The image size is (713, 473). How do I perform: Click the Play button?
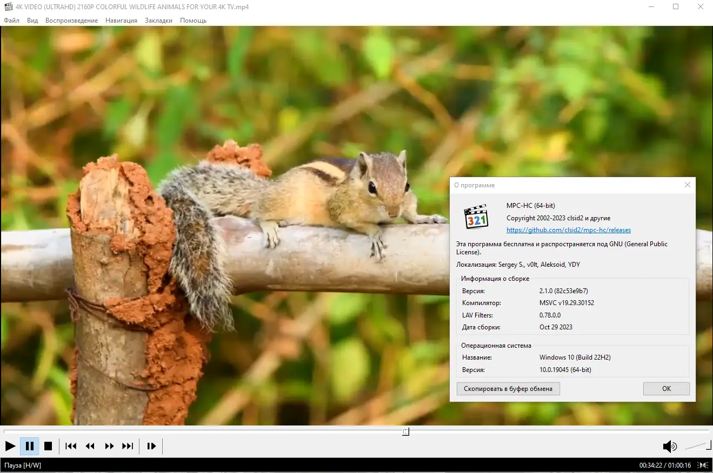tap(10, 446)
